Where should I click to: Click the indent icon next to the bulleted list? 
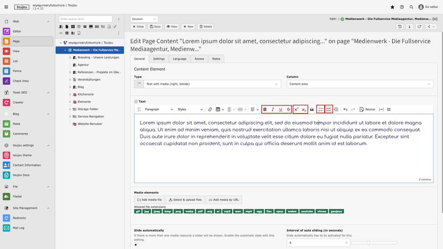coord(336,109)
